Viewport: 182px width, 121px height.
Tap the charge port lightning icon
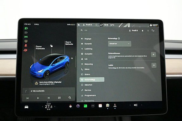72,58
